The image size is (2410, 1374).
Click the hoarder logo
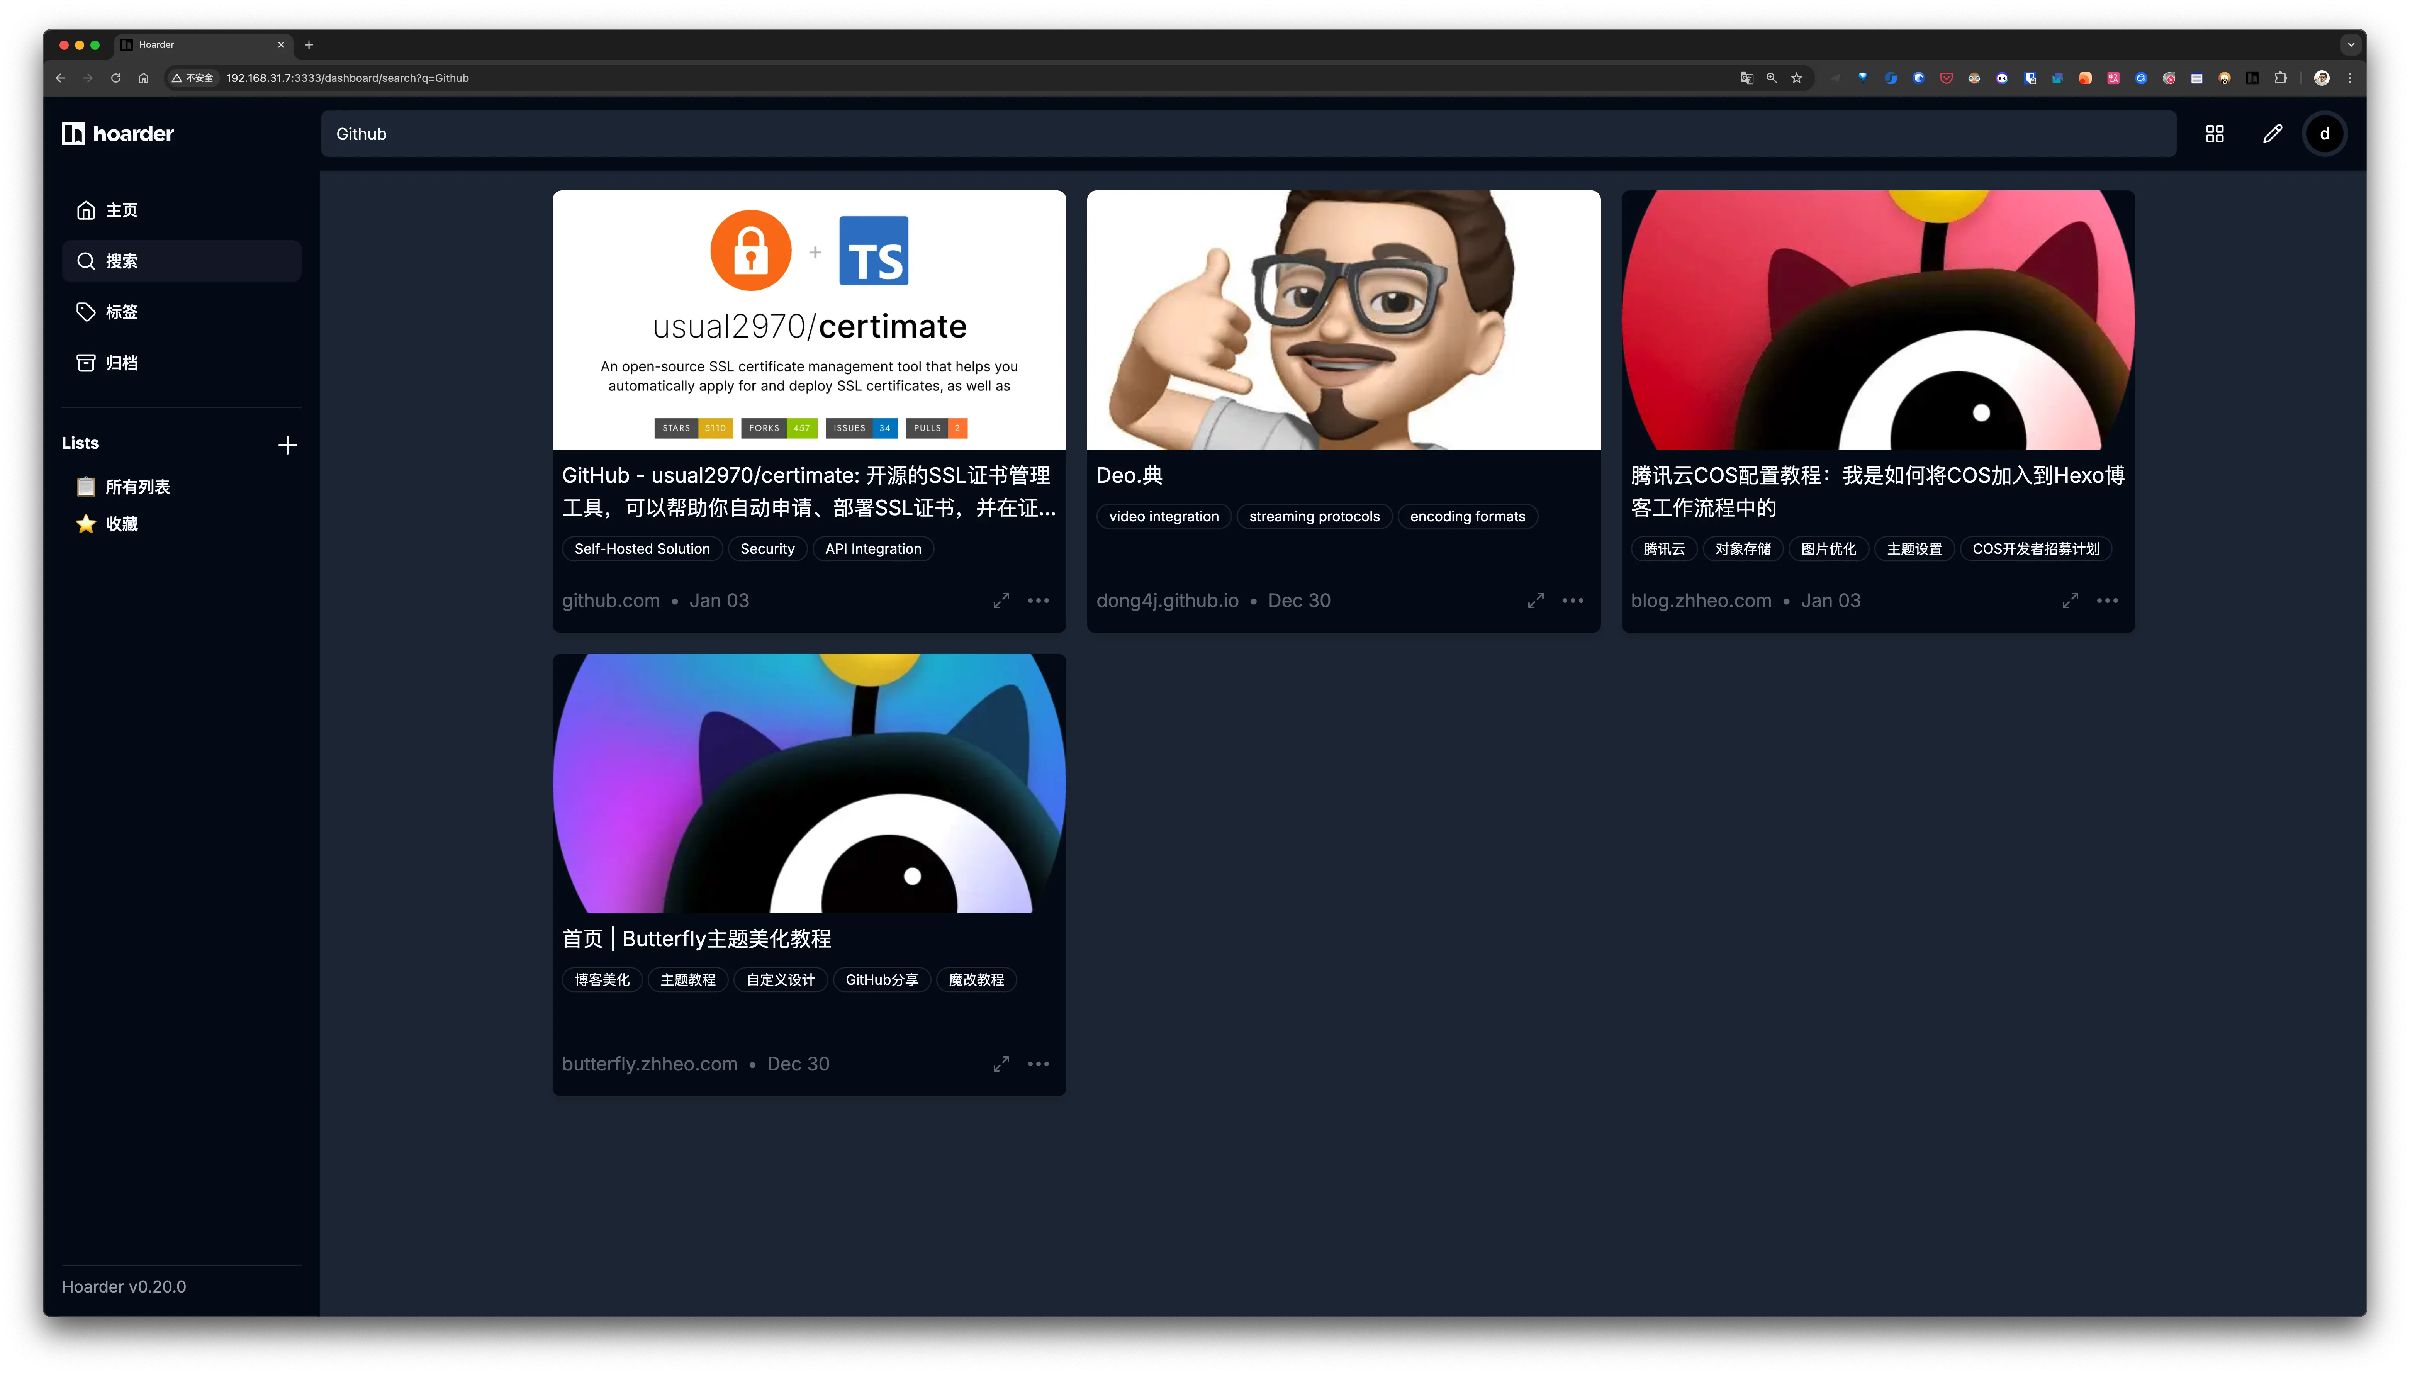118,134
